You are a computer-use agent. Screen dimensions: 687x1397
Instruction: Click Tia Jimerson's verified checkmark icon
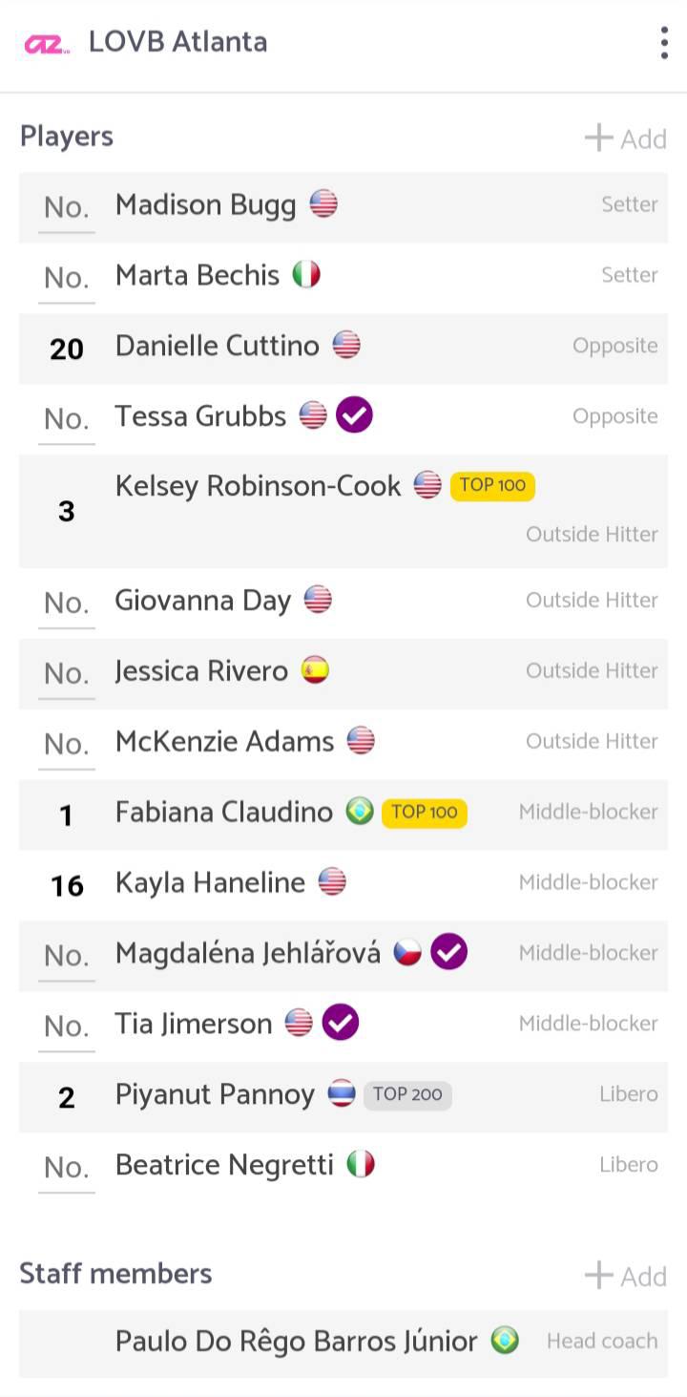(x=340, y=1023)
